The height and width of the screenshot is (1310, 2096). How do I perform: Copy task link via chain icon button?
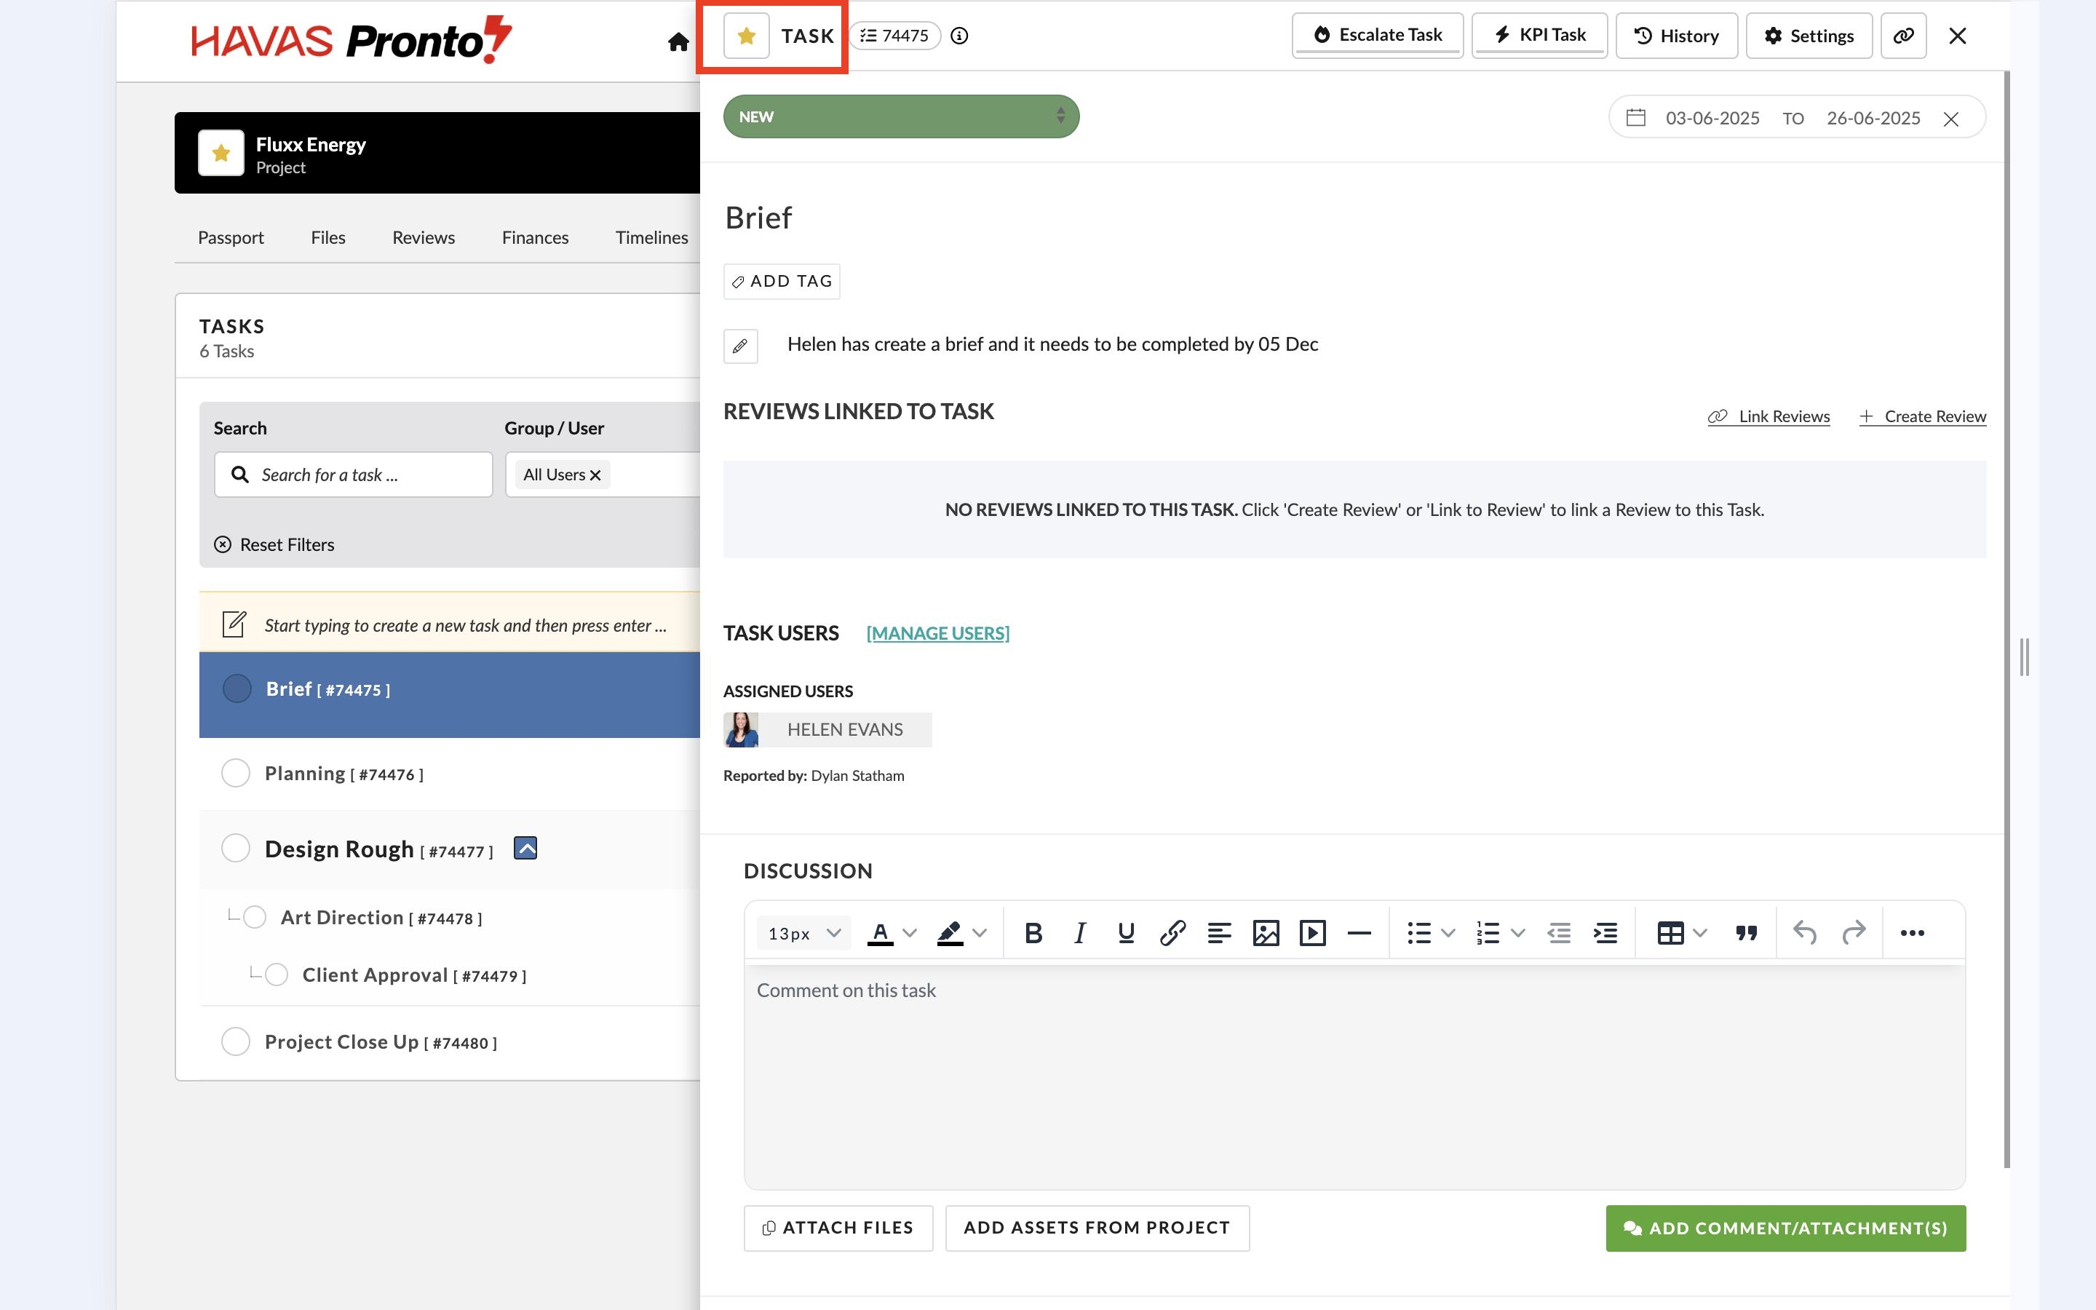point(1903,36)
